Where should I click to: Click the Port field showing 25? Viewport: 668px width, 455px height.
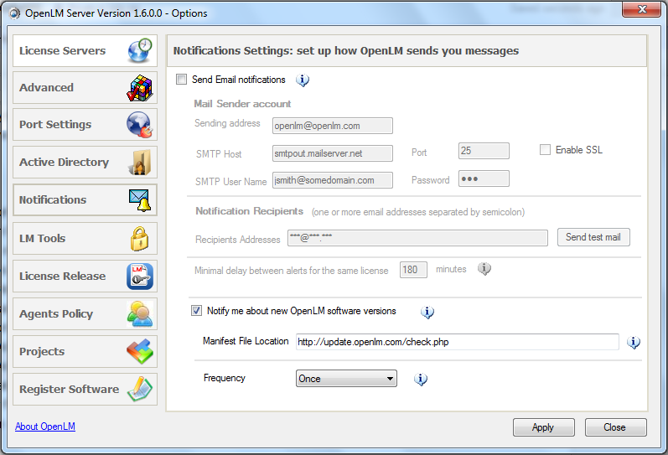(x=484, y=151)
